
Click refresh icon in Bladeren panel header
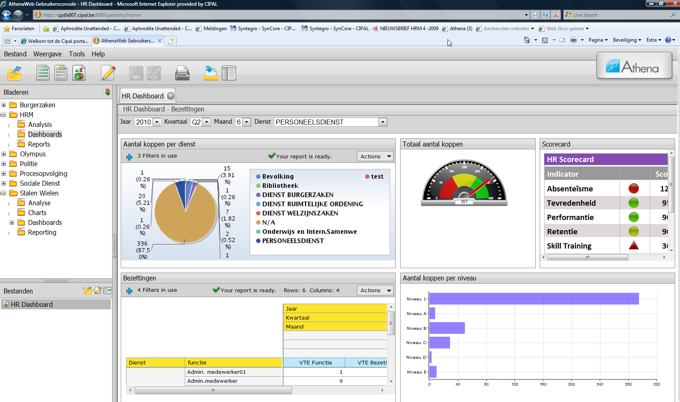[107, 92]
